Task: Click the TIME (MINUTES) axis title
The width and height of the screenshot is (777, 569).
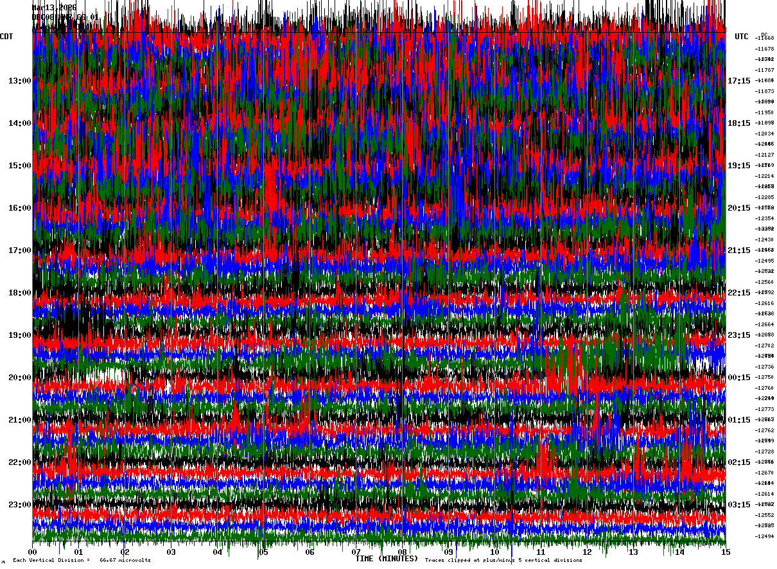Action: click(x=387, y=559)
